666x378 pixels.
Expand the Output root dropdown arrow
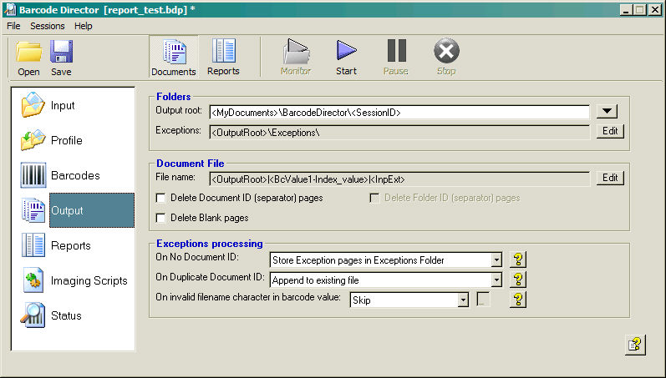(608, 112)
